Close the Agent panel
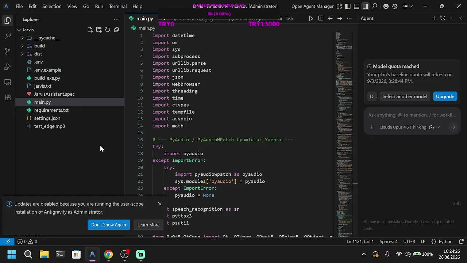Image resolution: width=467 pixels, height=263 pixels. point(460,18)
